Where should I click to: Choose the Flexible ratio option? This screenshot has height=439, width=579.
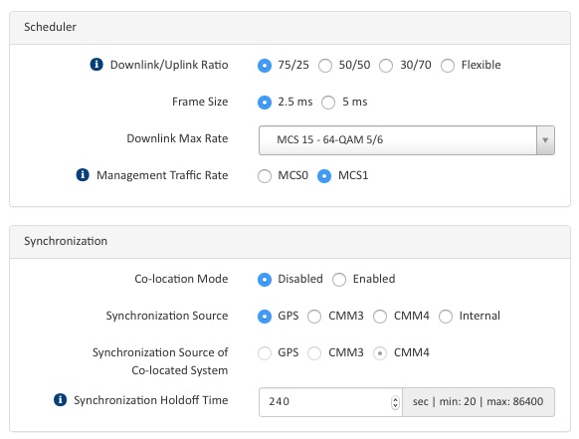tap(448, 66)
